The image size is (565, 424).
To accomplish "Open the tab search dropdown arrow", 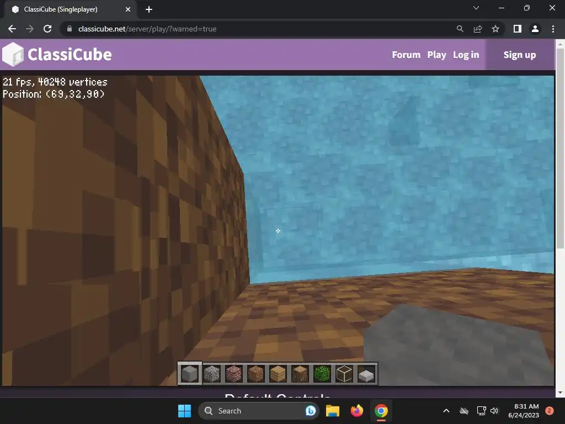I will tap(476, 8).
